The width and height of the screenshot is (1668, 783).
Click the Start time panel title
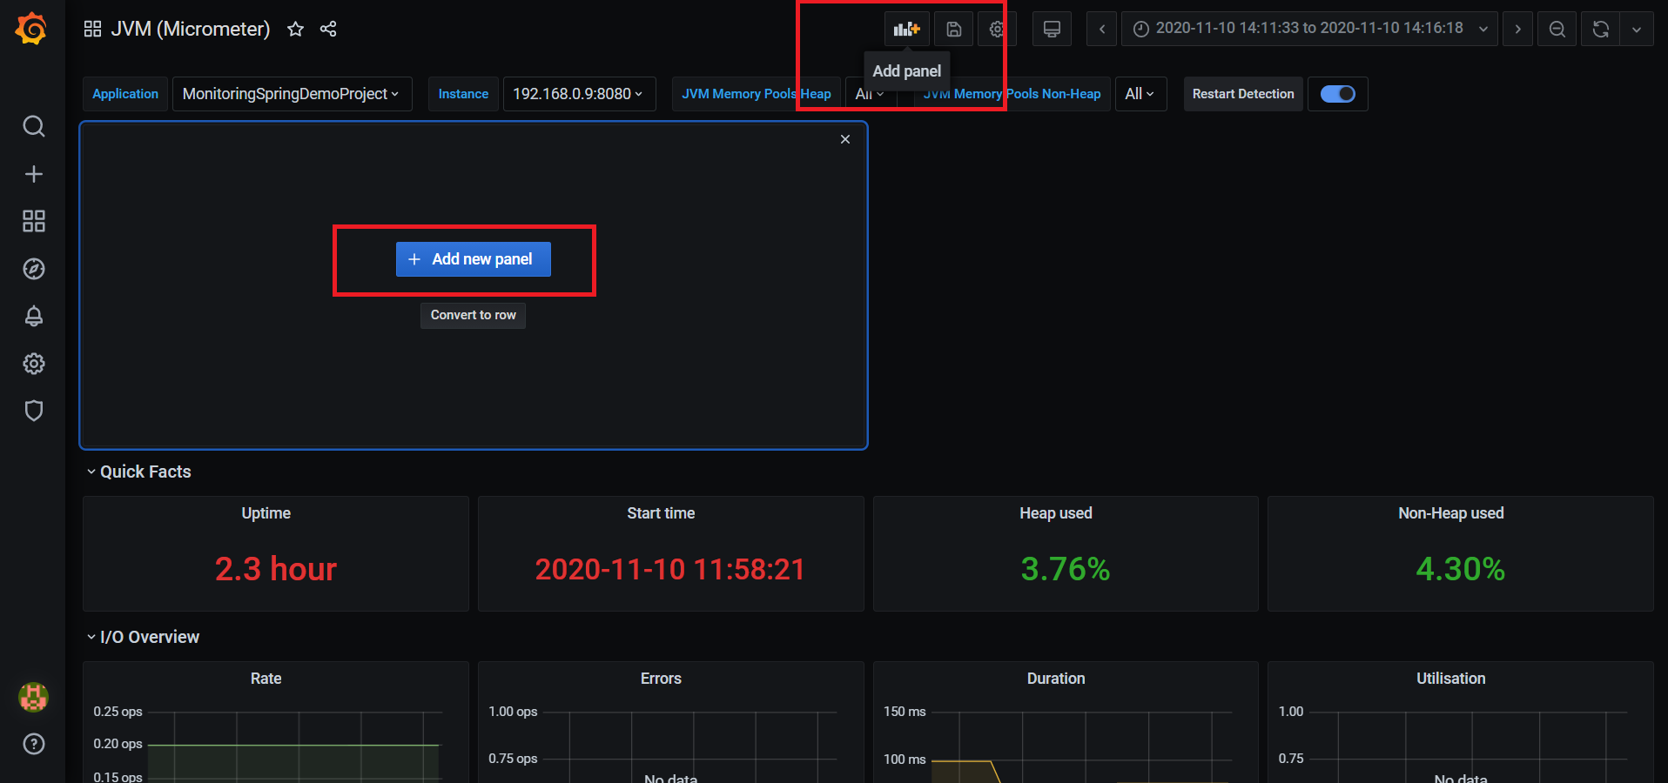(x=661, y=513)
